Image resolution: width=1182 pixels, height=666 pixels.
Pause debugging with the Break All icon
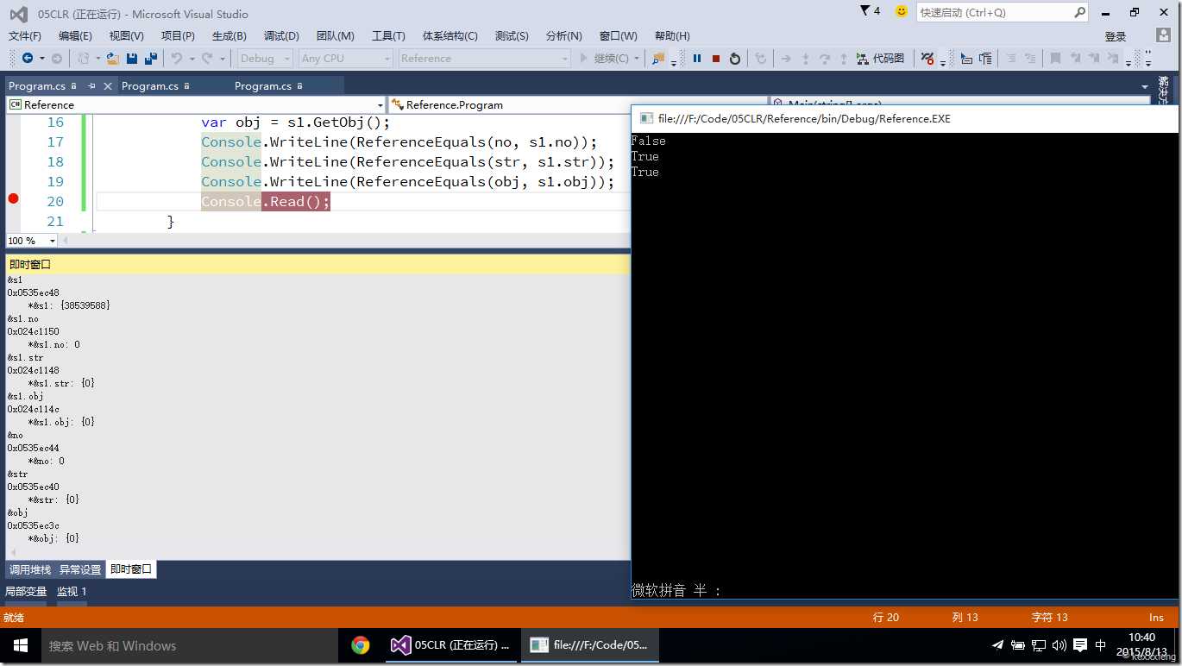click(x=697, y=59)
